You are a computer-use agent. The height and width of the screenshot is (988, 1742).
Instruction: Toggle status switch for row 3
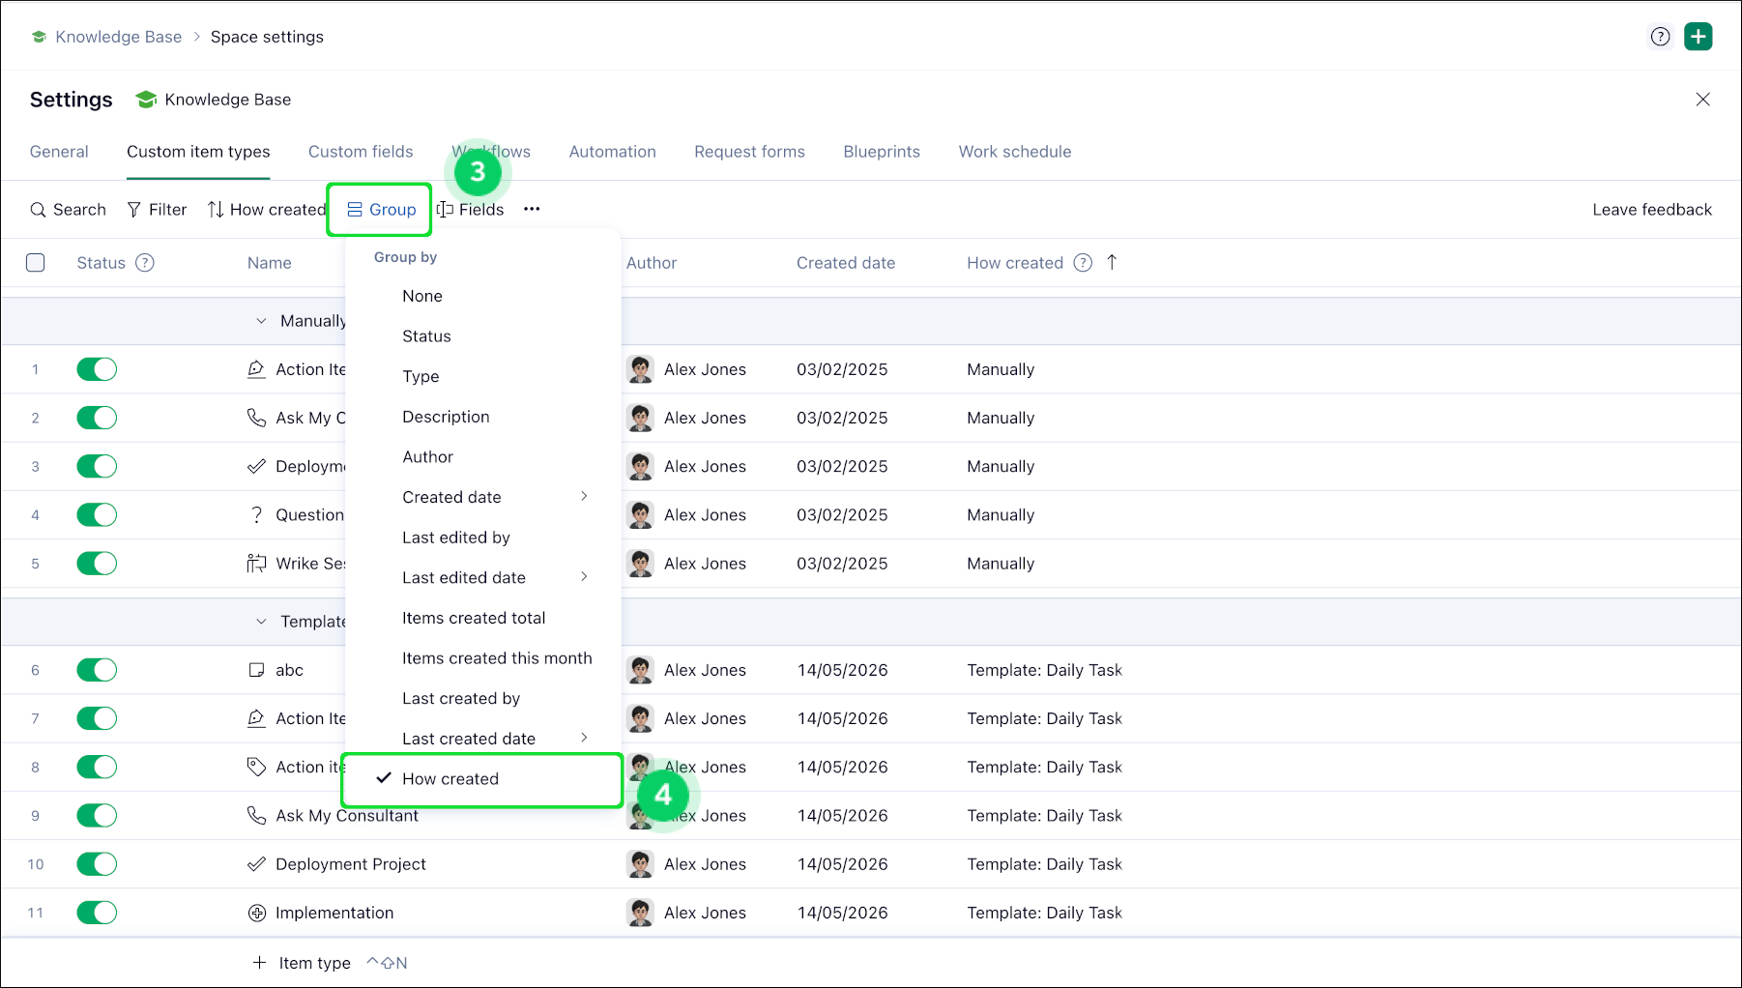point(97,466)
